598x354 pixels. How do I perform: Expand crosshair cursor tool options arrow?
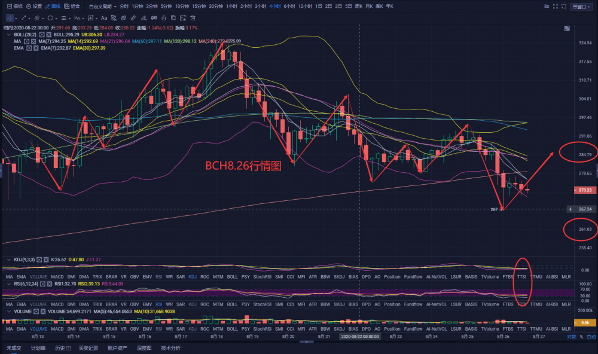click(16, 19)
